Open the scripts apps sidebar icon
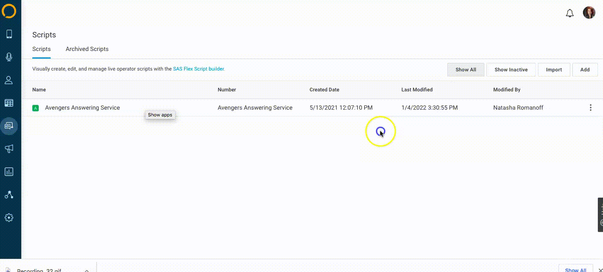 [x=9, y=126]
